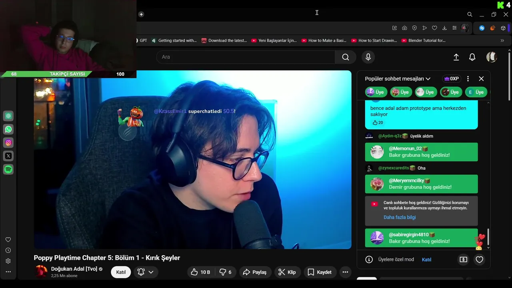Open ChatGPT from the Opera sidebar
Viewport: 512px width, 288px height.
pos(8,116)
